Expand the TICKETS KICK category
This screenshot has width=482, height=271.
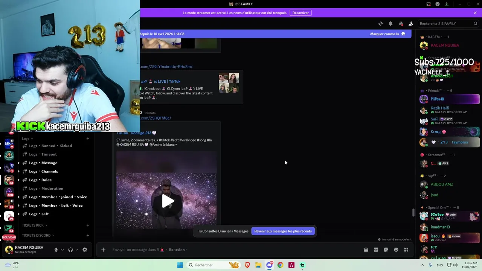pos(34,225)
